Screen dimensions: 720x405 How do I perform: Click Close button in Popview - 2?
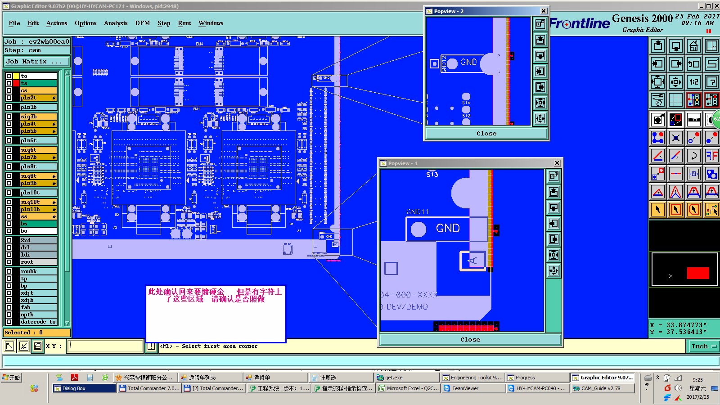click(486, 134)
